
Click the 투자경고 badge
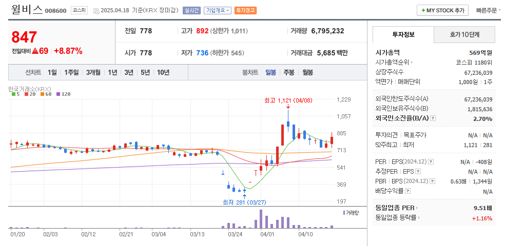(x=245, y=10)
